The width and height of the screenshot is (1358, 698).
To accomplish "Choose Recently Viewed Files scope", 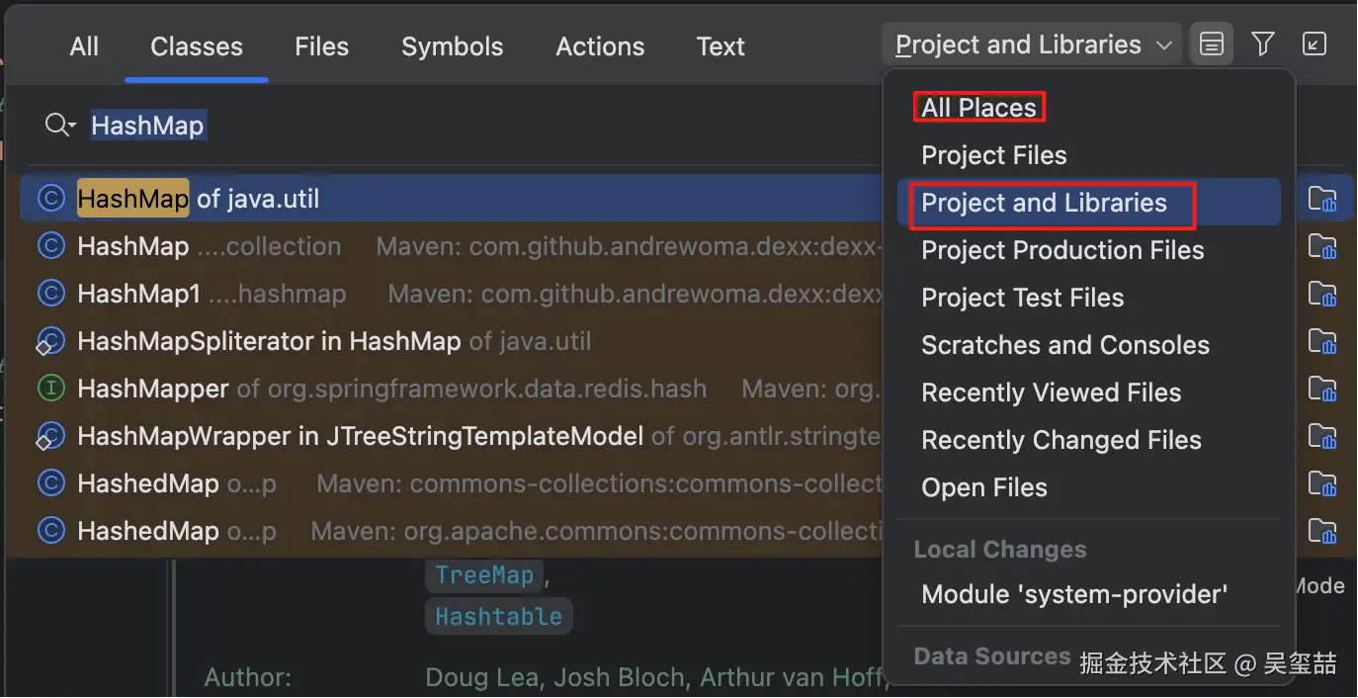I will pyautogui.click(x=1051, y=393).
